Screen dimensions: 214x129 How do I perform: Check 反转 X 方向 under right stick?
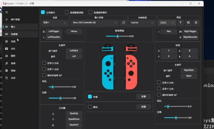tap(159, 83)
